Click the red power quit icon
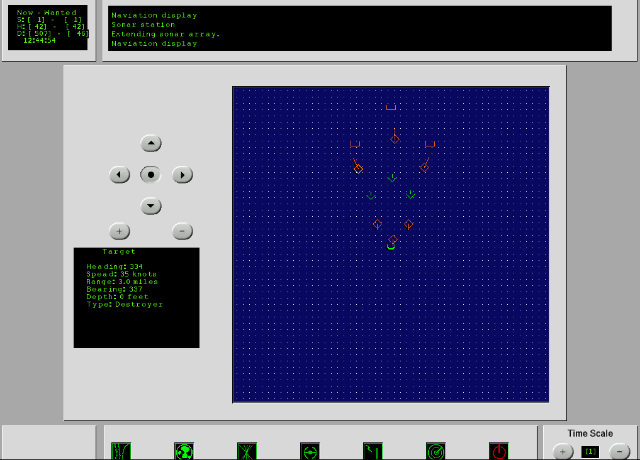This screenshot has height=460, width=640. (498, 451)
